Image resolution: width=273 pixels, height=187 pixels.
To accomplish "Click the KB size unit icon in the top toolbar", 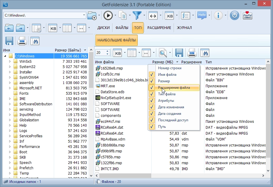I will [169, 15].
